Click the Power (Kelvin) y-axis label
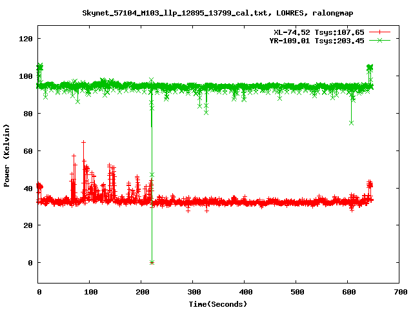This screenshot has width=413, height=310. click(x=6, y=156)
